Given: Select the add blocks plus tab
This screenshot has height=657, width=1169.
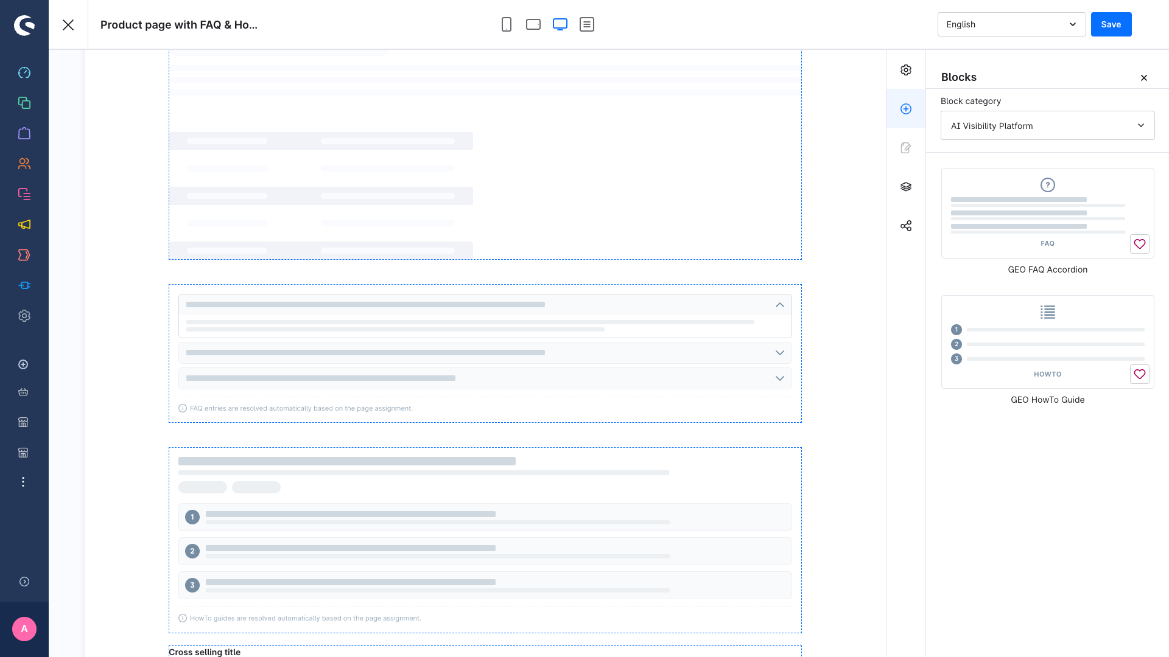Looking at the screenshot, I should tap(906, 109).
